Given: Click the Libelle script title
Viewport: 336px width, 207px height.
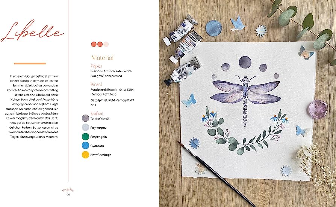Looking at the screenshot, I should (32, 31).
